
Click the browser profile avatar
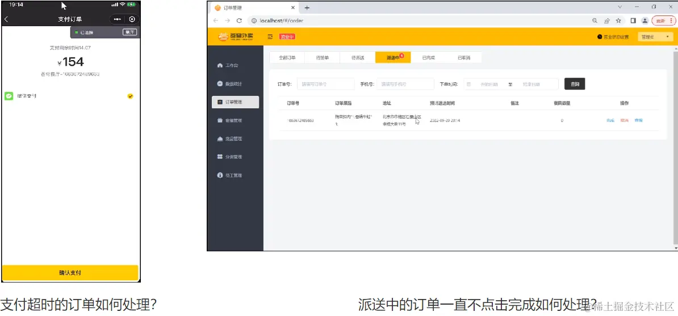644,20
